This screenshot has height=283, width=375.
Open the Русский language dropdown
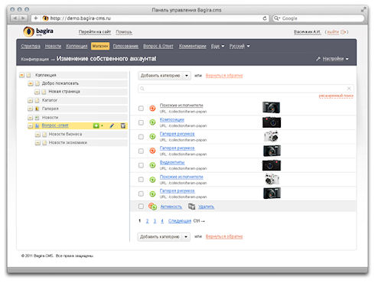point(240,46)
